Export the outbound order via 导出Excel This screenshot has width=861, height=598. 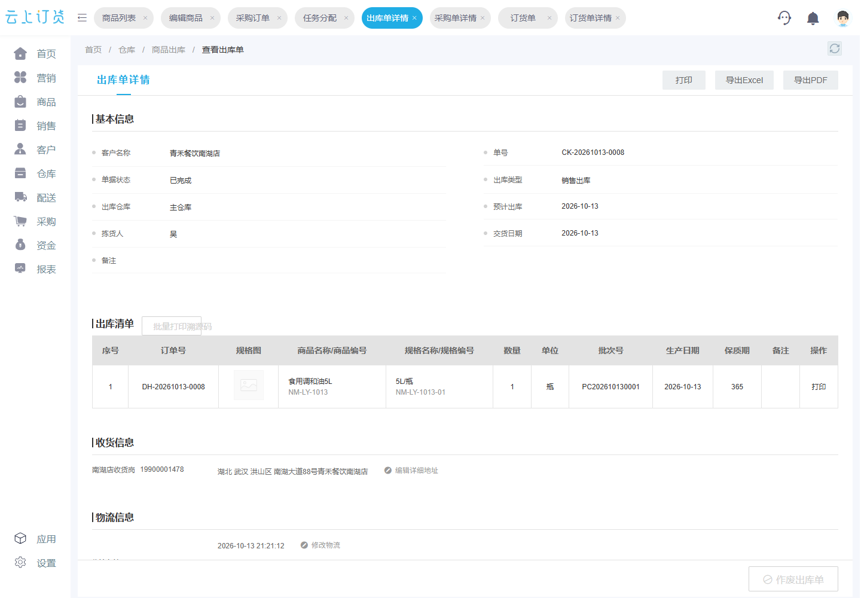pyautogui.click(x=744, y=80)
